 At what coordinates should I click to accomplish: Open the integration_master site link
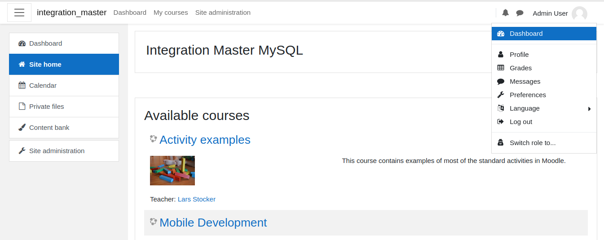[72, 13]
